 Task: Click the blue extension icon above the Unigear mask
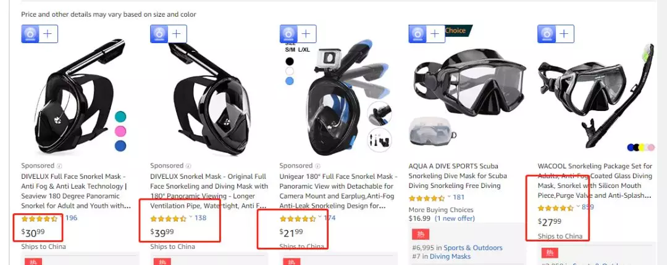coord(288,34)
